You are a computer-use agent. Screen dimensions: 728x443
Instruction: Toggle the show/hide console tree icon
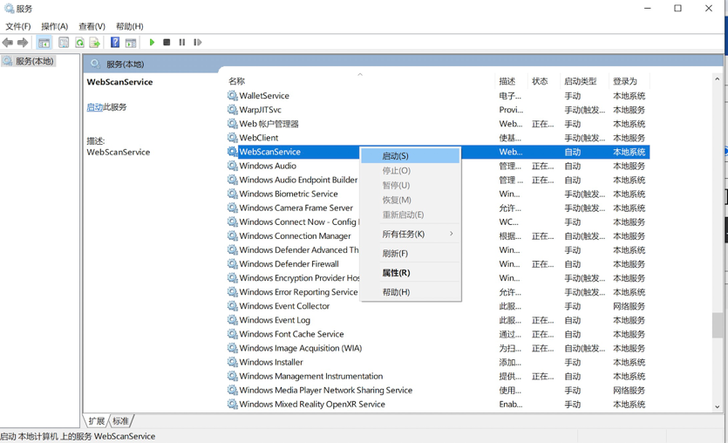[44, 43]
